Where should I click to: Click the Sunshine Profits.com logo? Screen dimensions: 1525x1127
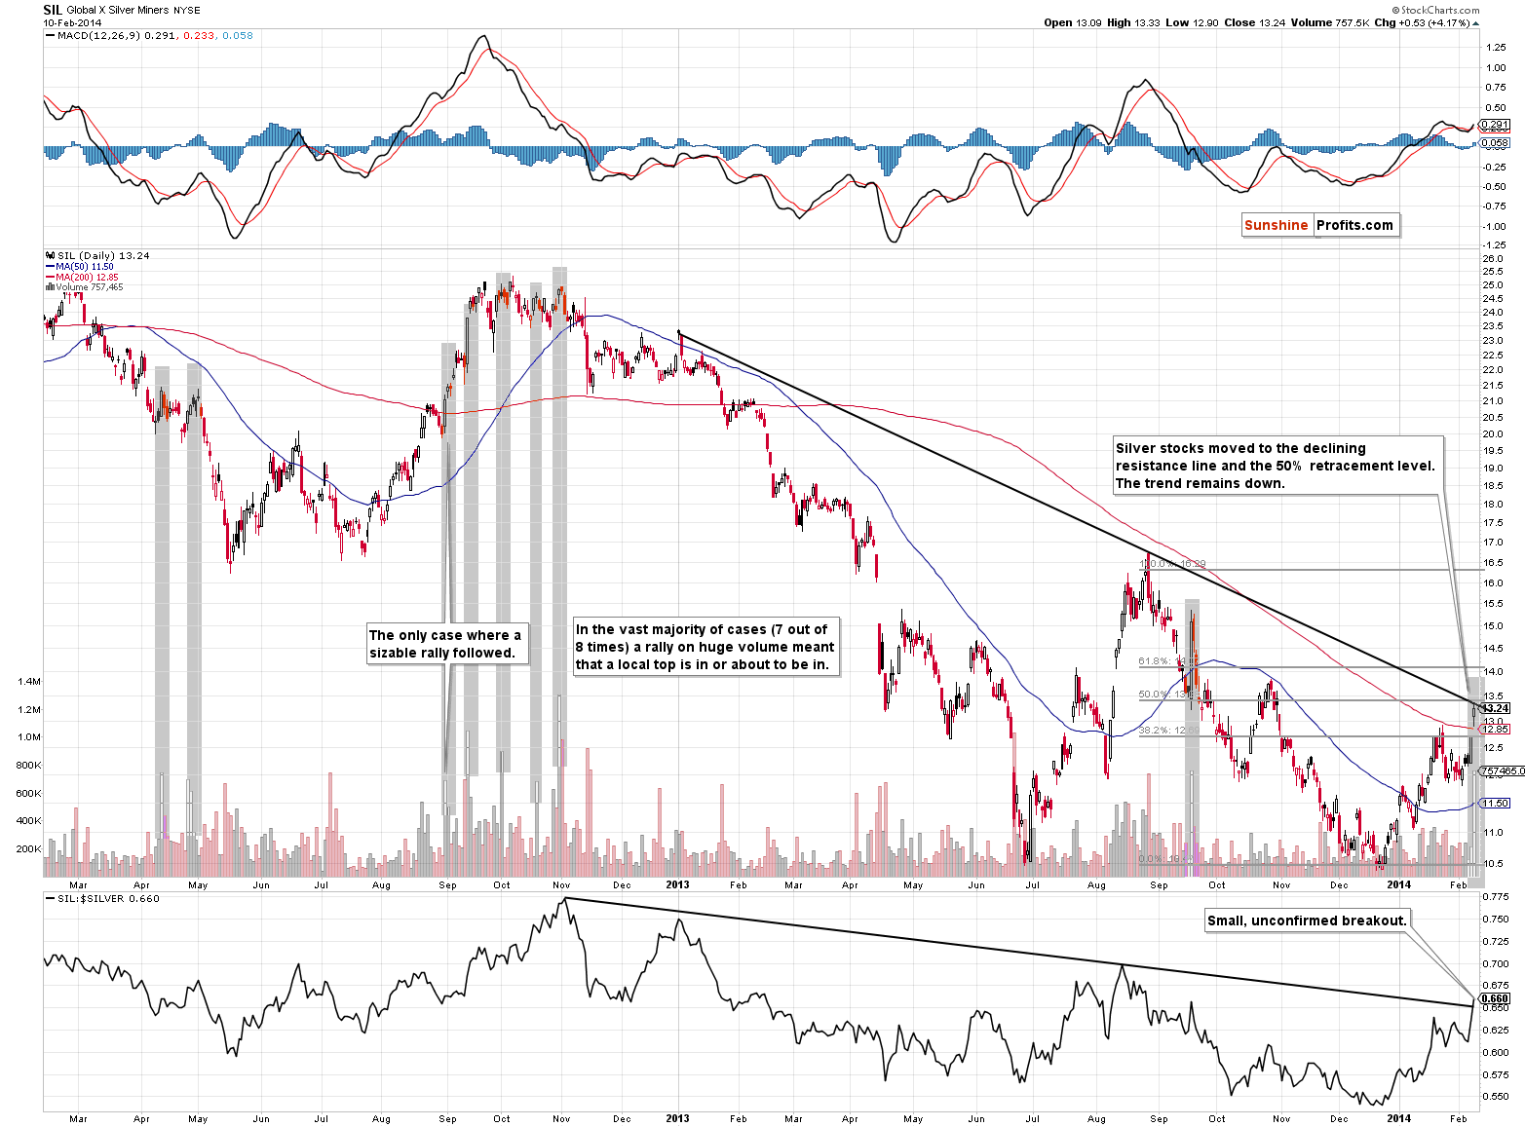1320,225
